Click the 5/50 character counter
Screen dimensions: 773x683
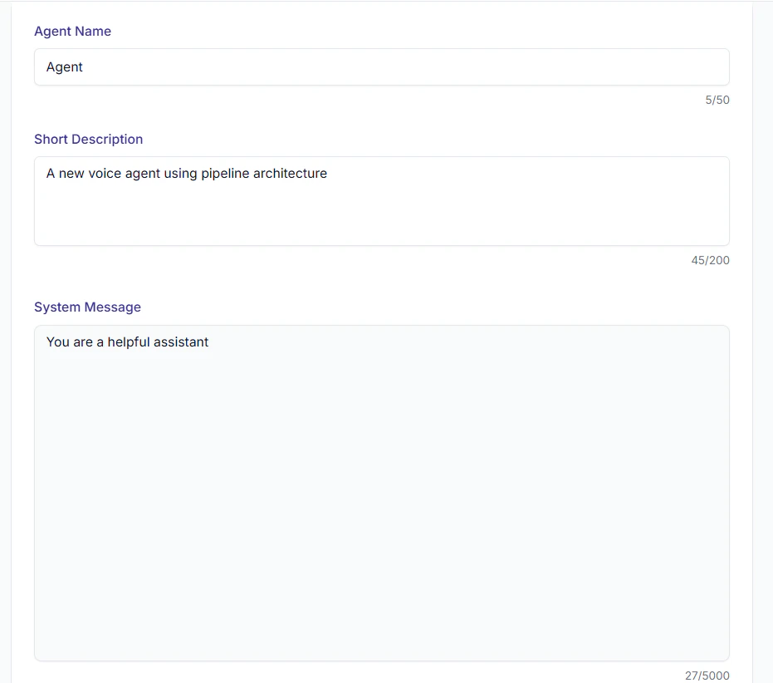(x=717, y=100)
